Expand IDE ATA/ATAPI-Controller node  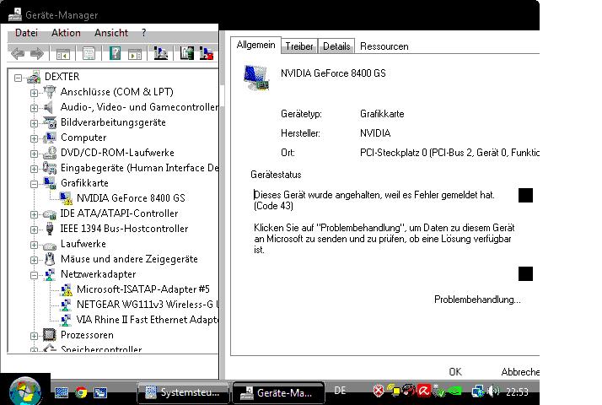coord(35,214)
